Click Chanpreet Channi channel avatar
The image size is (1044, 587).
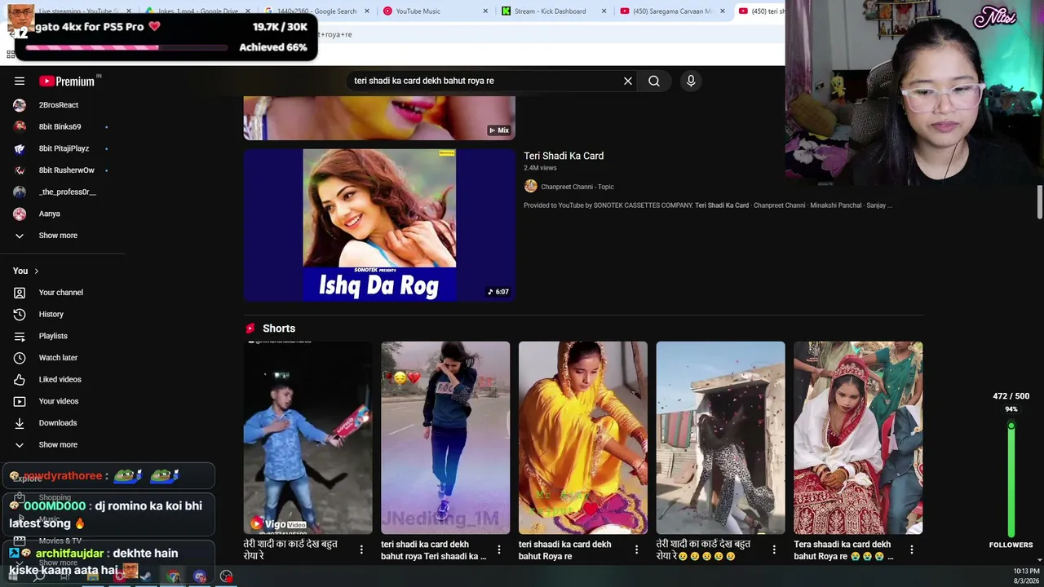click(x=531, y=187)
